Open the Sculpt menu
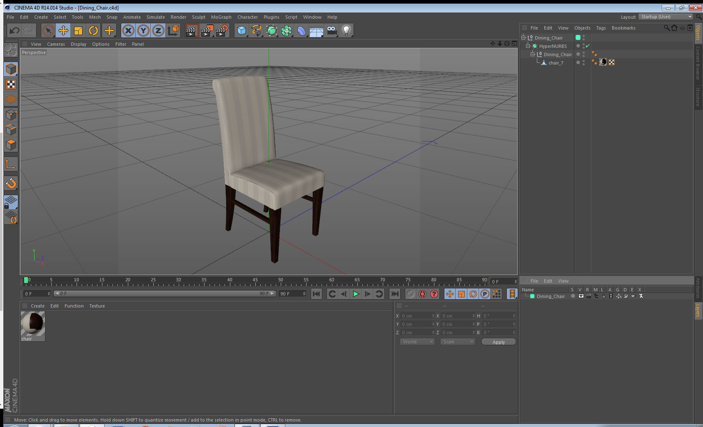The height and width of the screenshot is (427, 703). (x=199, y=17)
